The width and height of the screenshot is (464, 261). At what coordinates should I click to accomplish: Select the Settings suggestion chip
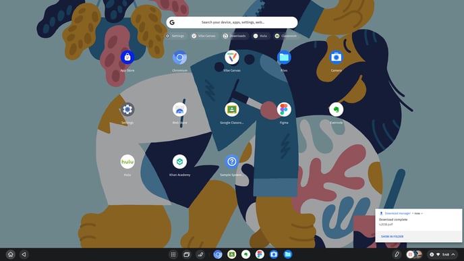tap(175, 36)
